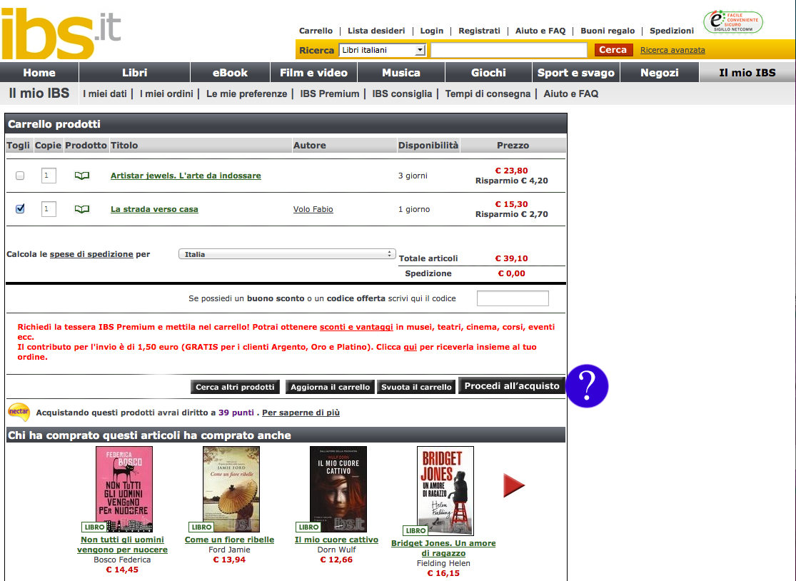Open the Giochi tab
796x581 pixels.
tap(488, 73)
